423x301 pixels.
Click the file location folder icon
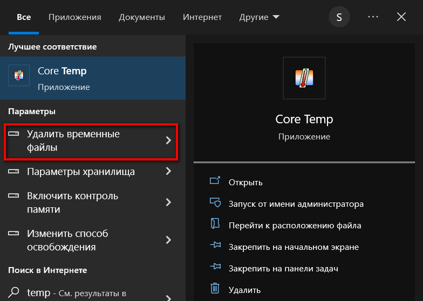[215, 223]
